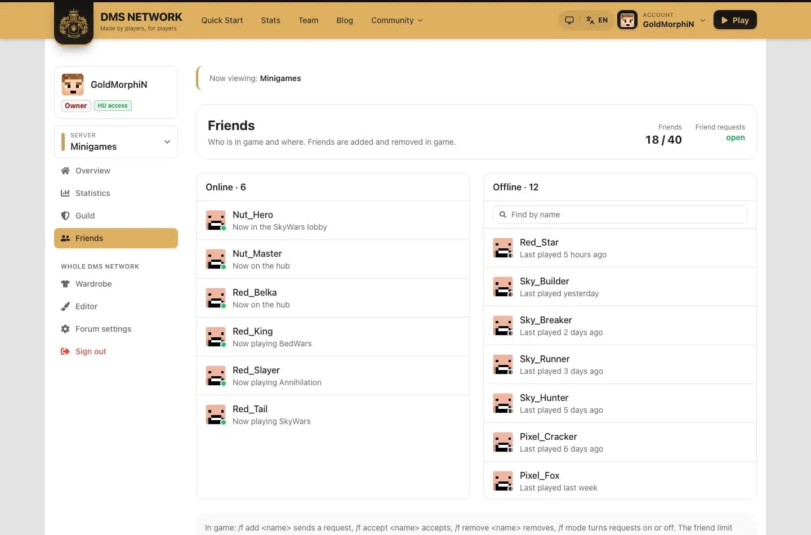Click the Play button
This screenshot has height=535, width=811.
pyautogui.click(x=735, y=20)
